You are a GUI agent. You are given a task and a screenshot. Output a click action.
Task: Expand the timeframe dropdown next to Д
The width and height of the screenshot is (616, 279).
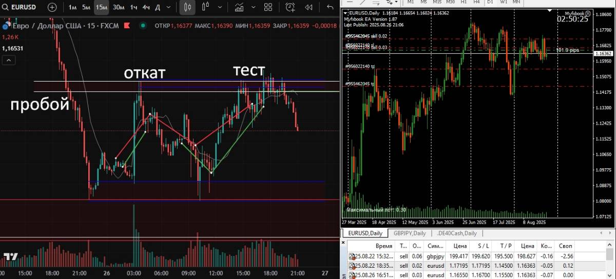[x=169, y=8]
